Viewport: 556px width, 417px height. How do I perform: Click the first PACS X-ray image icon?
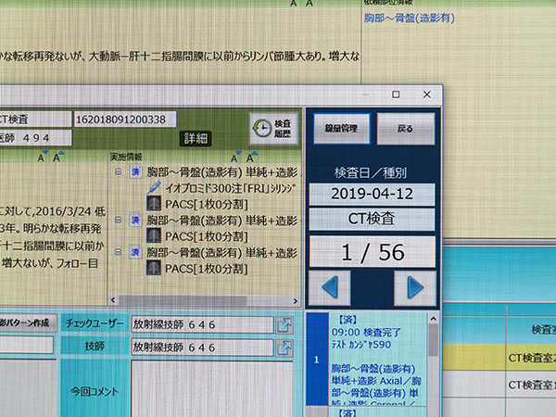coord(153,204)
